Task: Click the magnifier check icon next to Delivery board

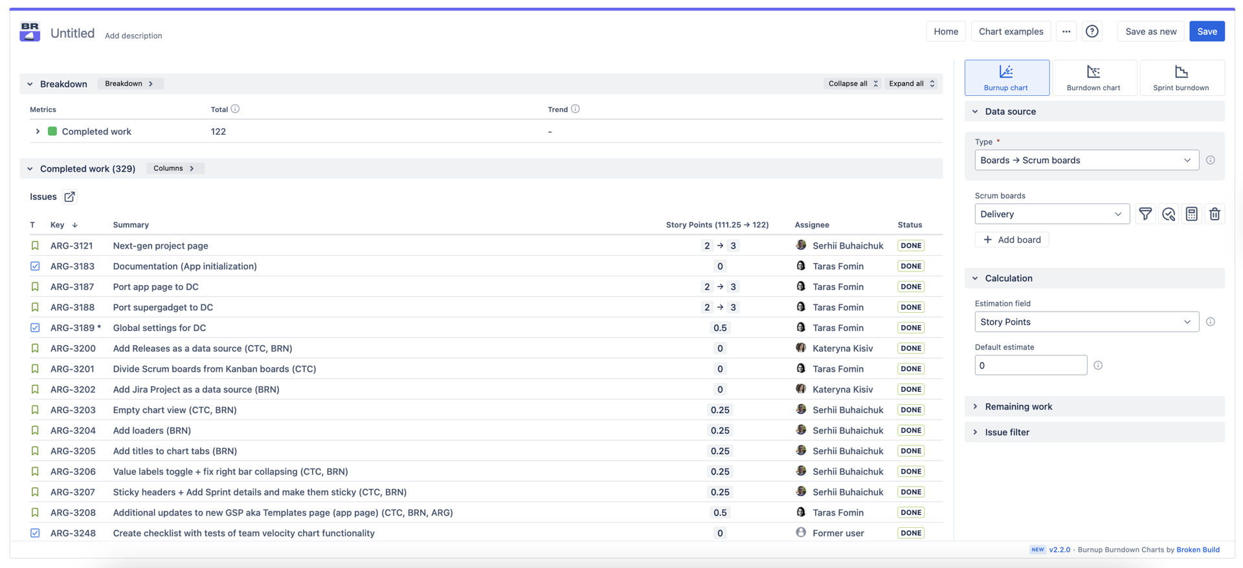Action: (1169, 214)
